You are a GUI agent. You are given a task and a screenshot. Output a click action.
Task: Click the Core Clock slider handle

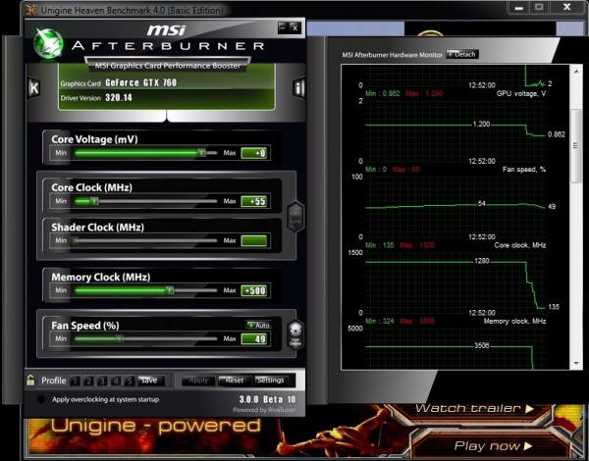coord(94,202)
